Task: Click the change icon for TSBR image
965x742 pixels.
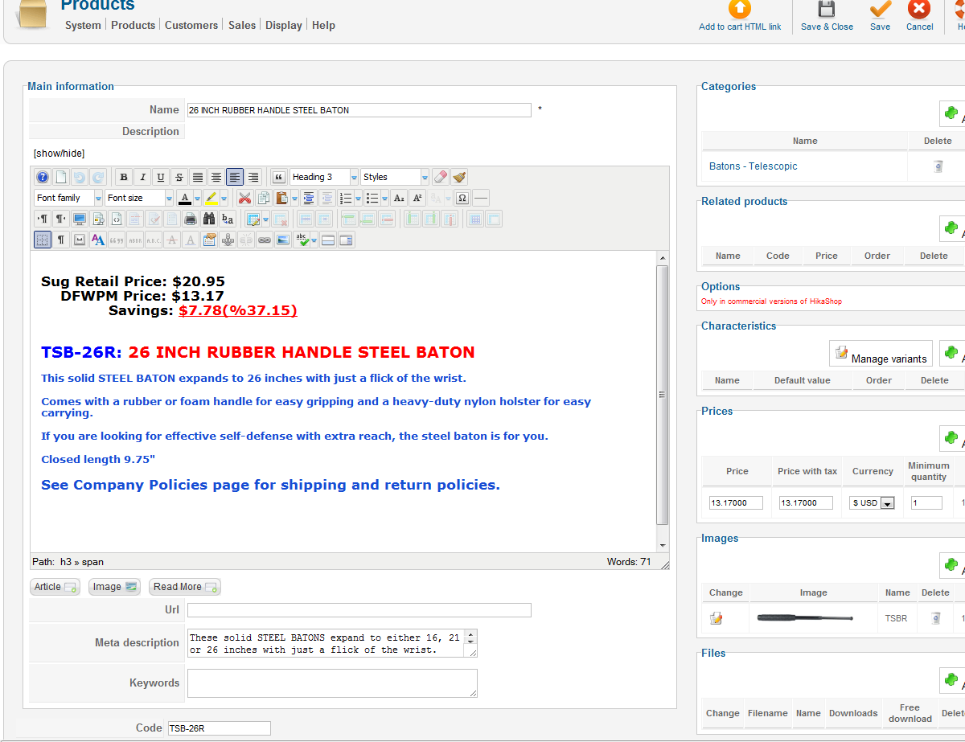Action: tap(717, 618)
